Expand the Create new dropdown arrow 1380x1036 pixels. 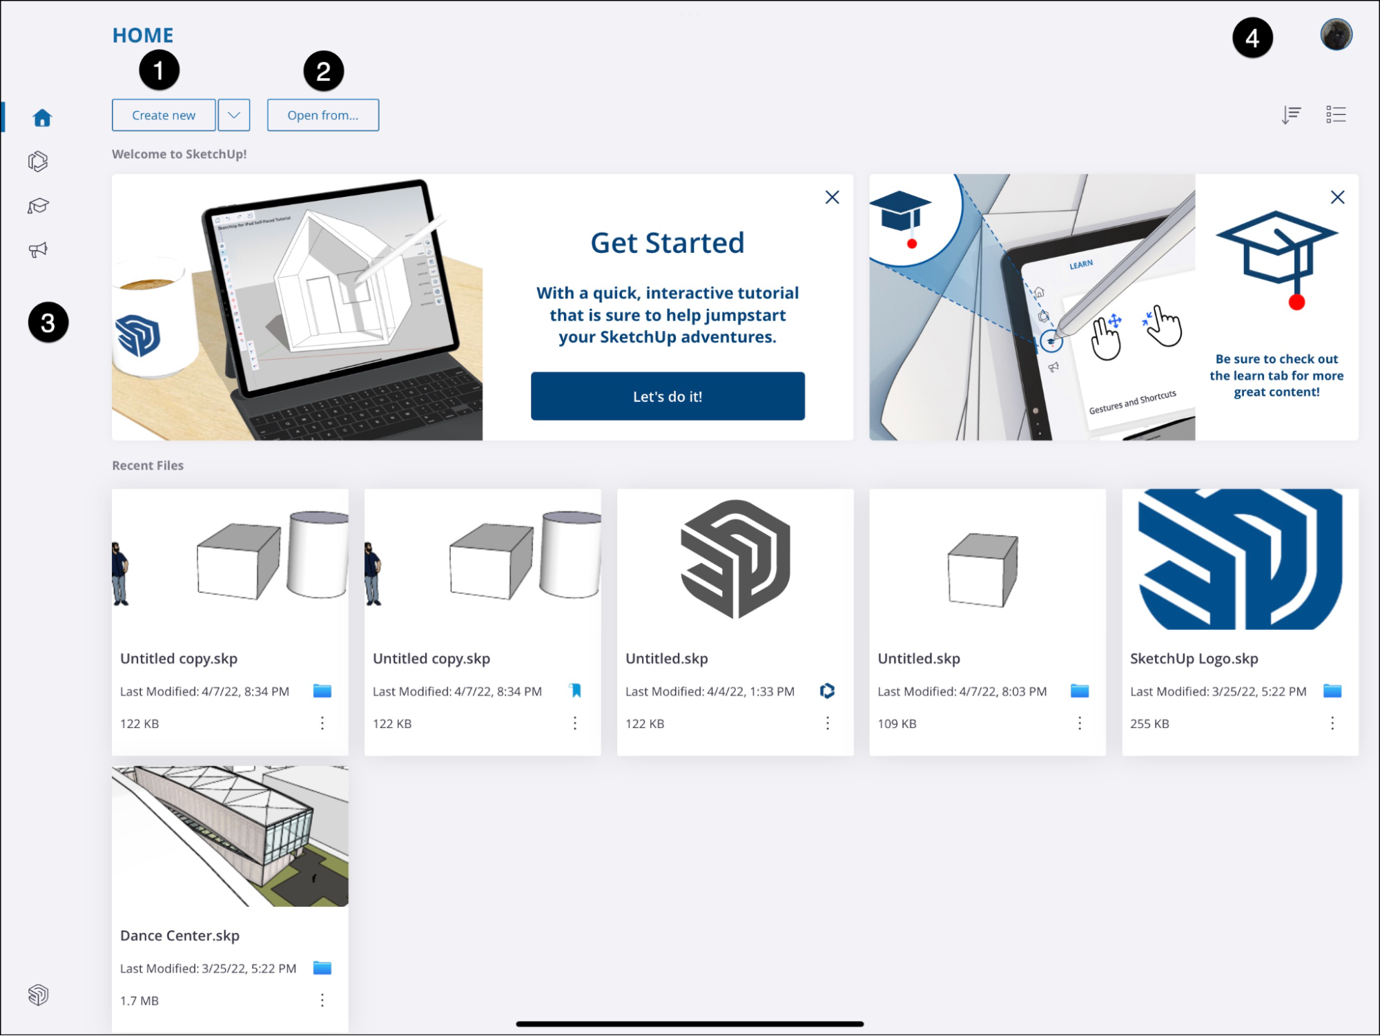tap(235, 114)
